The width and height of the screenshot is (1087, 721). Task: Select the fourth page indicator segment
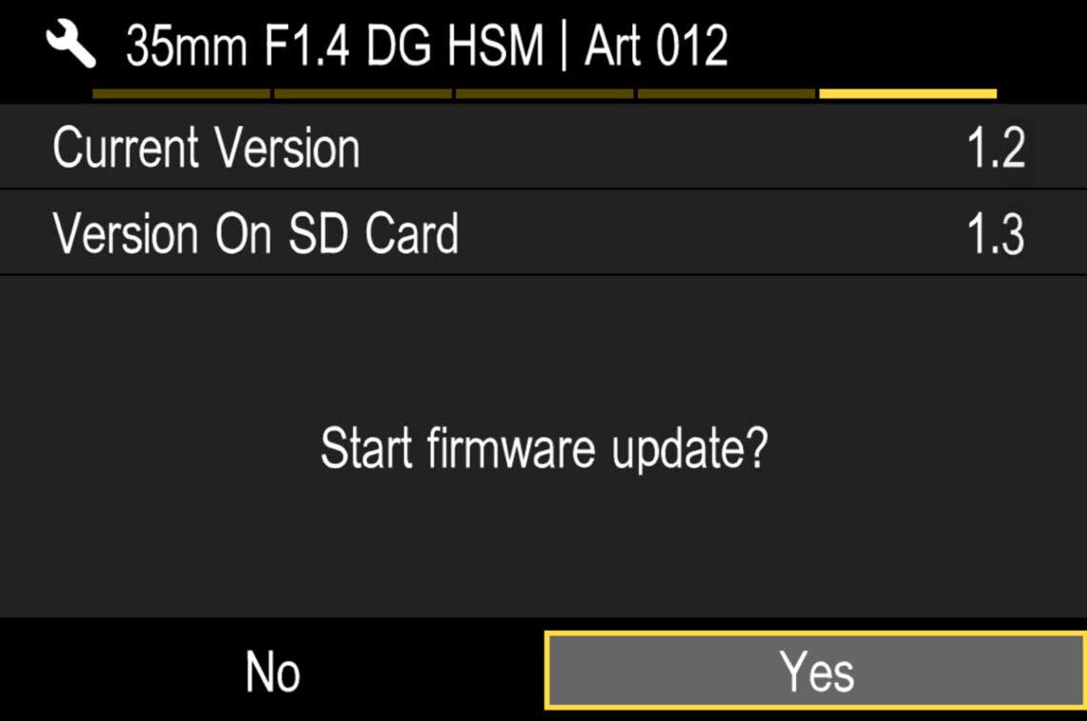(x=727, y=93)
